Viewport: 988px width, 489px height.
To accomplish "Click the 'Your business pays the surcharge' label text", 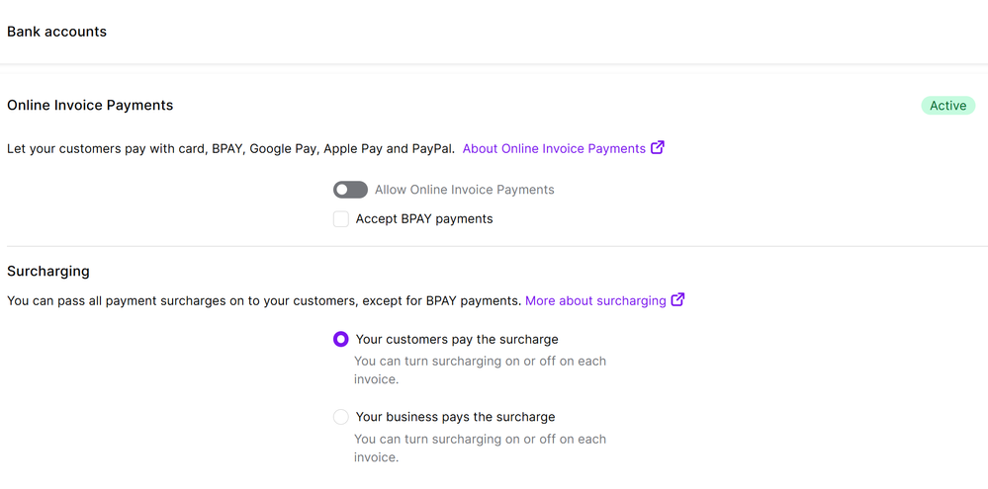I will pyautogui.click(x=455, y=417).
